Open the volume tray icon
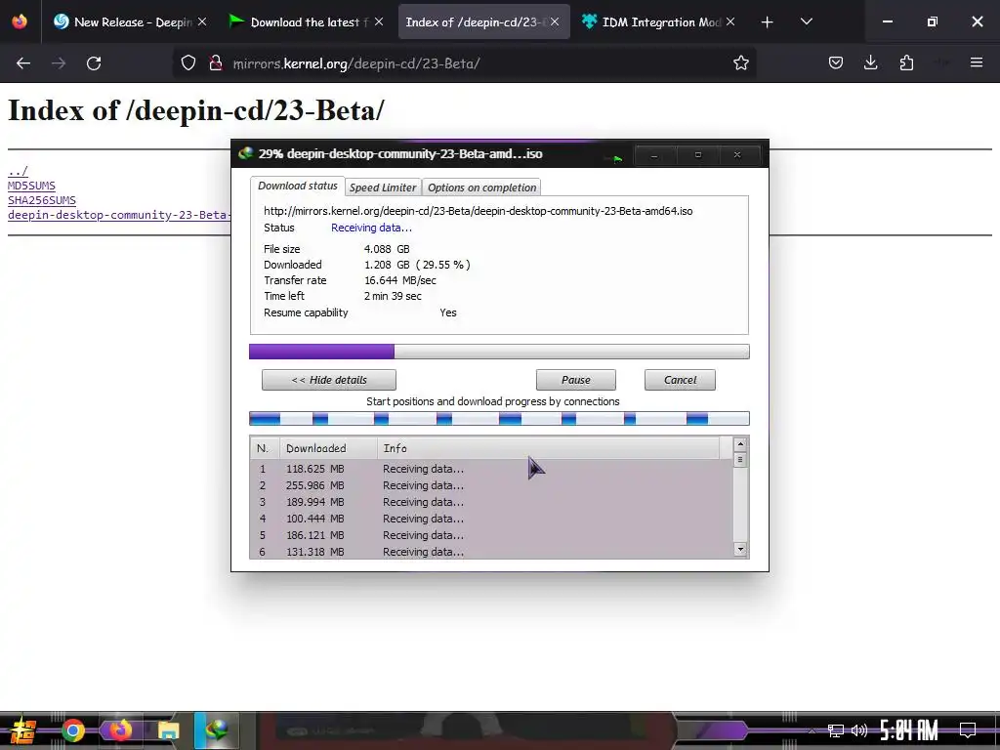Image resolution: width=1000 pixels, height=750 pixels. [859, 730]
